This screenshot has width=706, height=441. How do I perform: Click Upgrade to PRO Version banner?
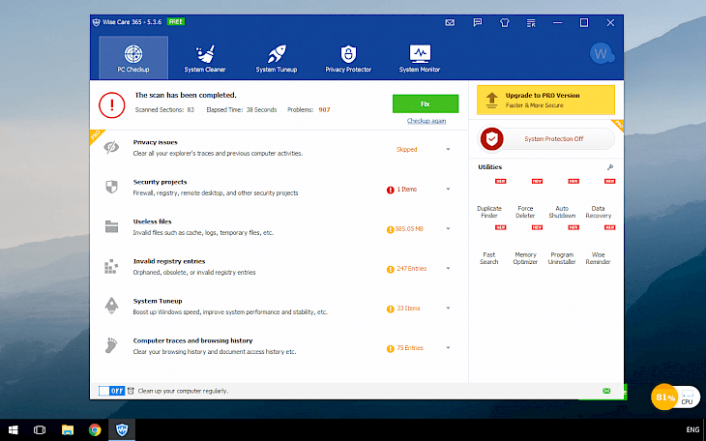point(545,100)
